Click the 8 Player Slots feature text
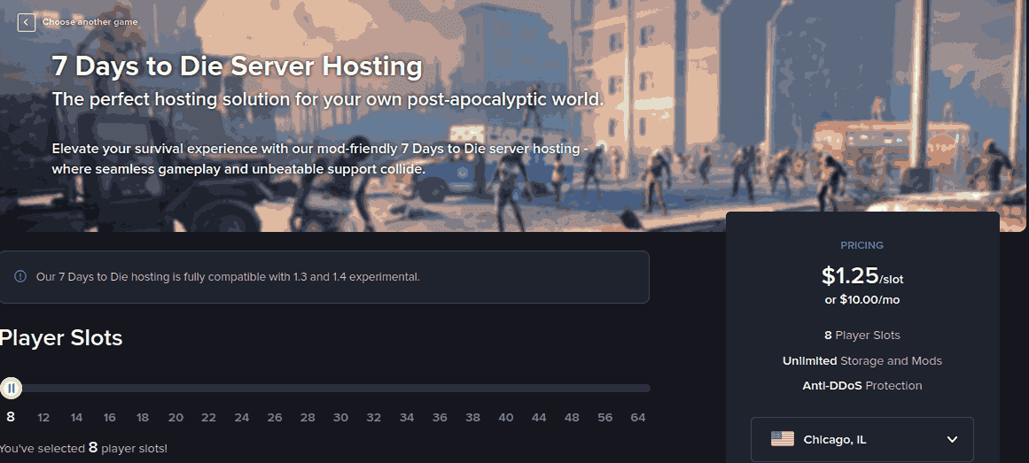1029x463 pixels. pyautogui.click(x=861, y=336)
